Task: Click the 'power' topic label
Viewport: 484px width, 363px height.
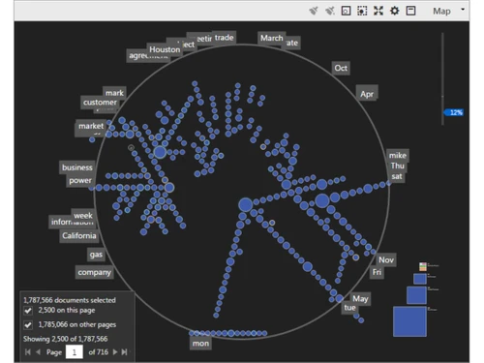Action: pos(80,181)
